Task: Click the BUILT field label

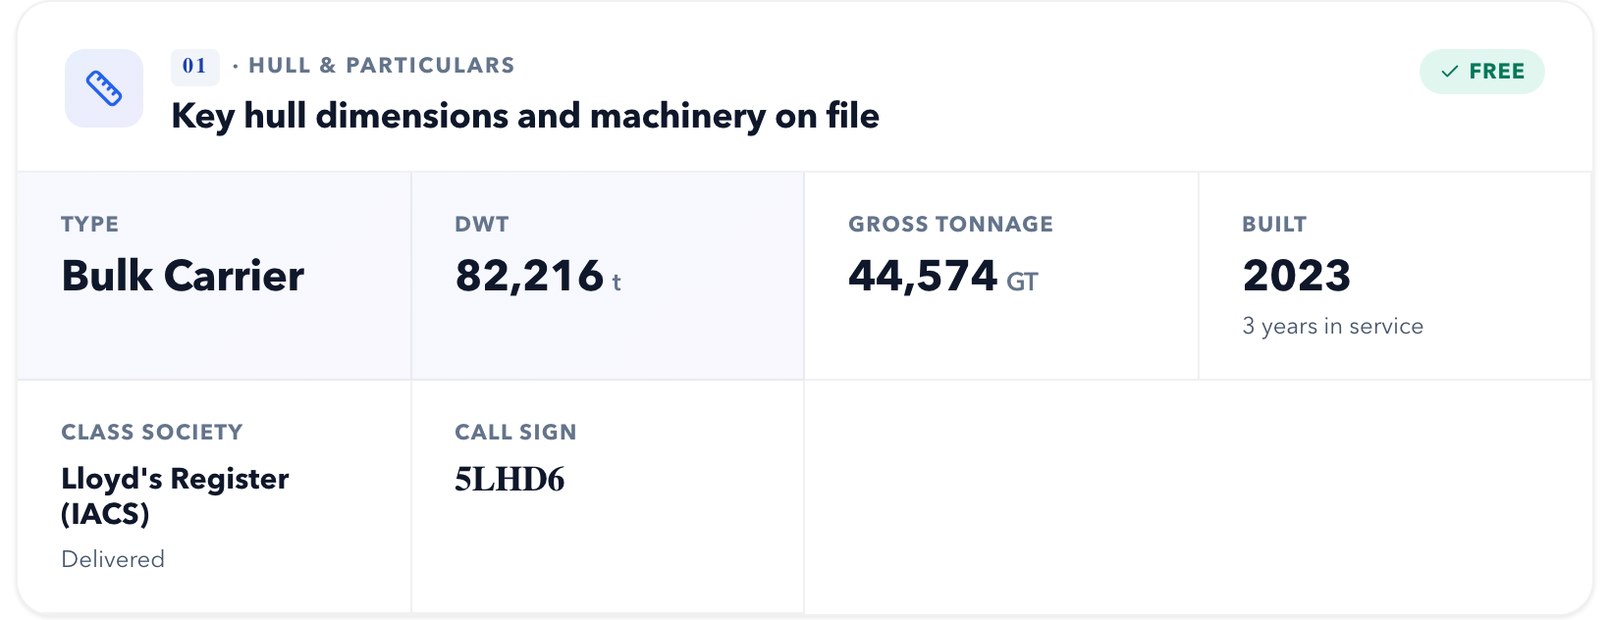Action: [1274, 225]
